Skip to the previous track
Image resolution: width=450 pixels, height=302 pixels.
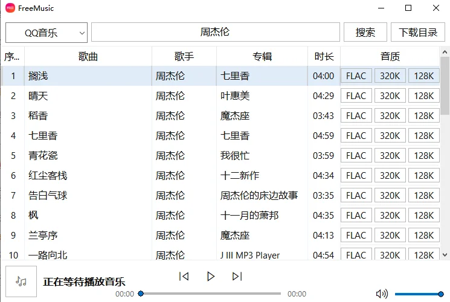click(184, 277)
